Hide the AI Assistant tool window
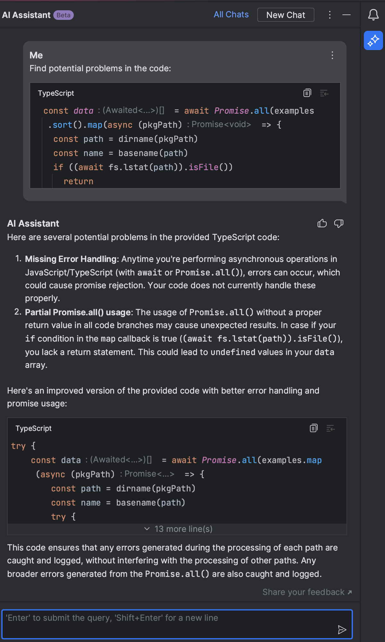The image size is (385, 642). tap(346, 15)
